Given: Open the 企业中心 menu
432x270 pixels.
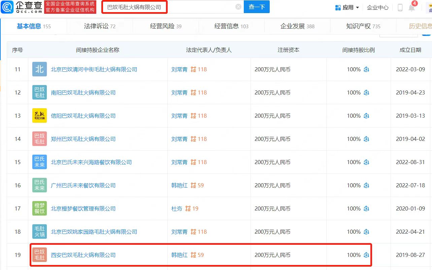Looking at the screenshot, I should (x=377, y=7).
